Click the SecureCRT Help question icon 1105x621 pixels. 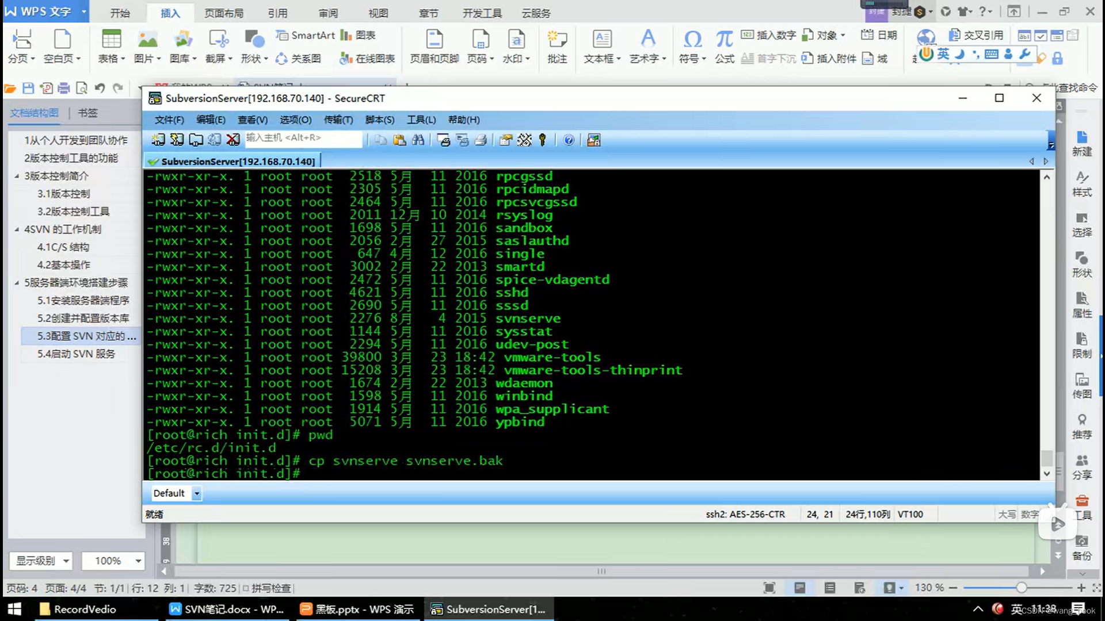pyautogui.click(x=569, y=140)
